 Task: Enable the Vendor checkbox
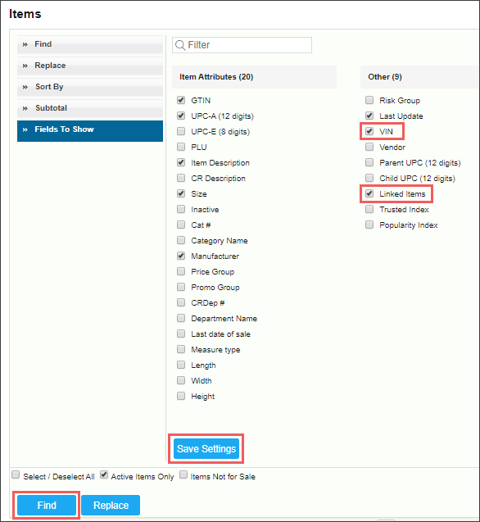tap(369, 147)
